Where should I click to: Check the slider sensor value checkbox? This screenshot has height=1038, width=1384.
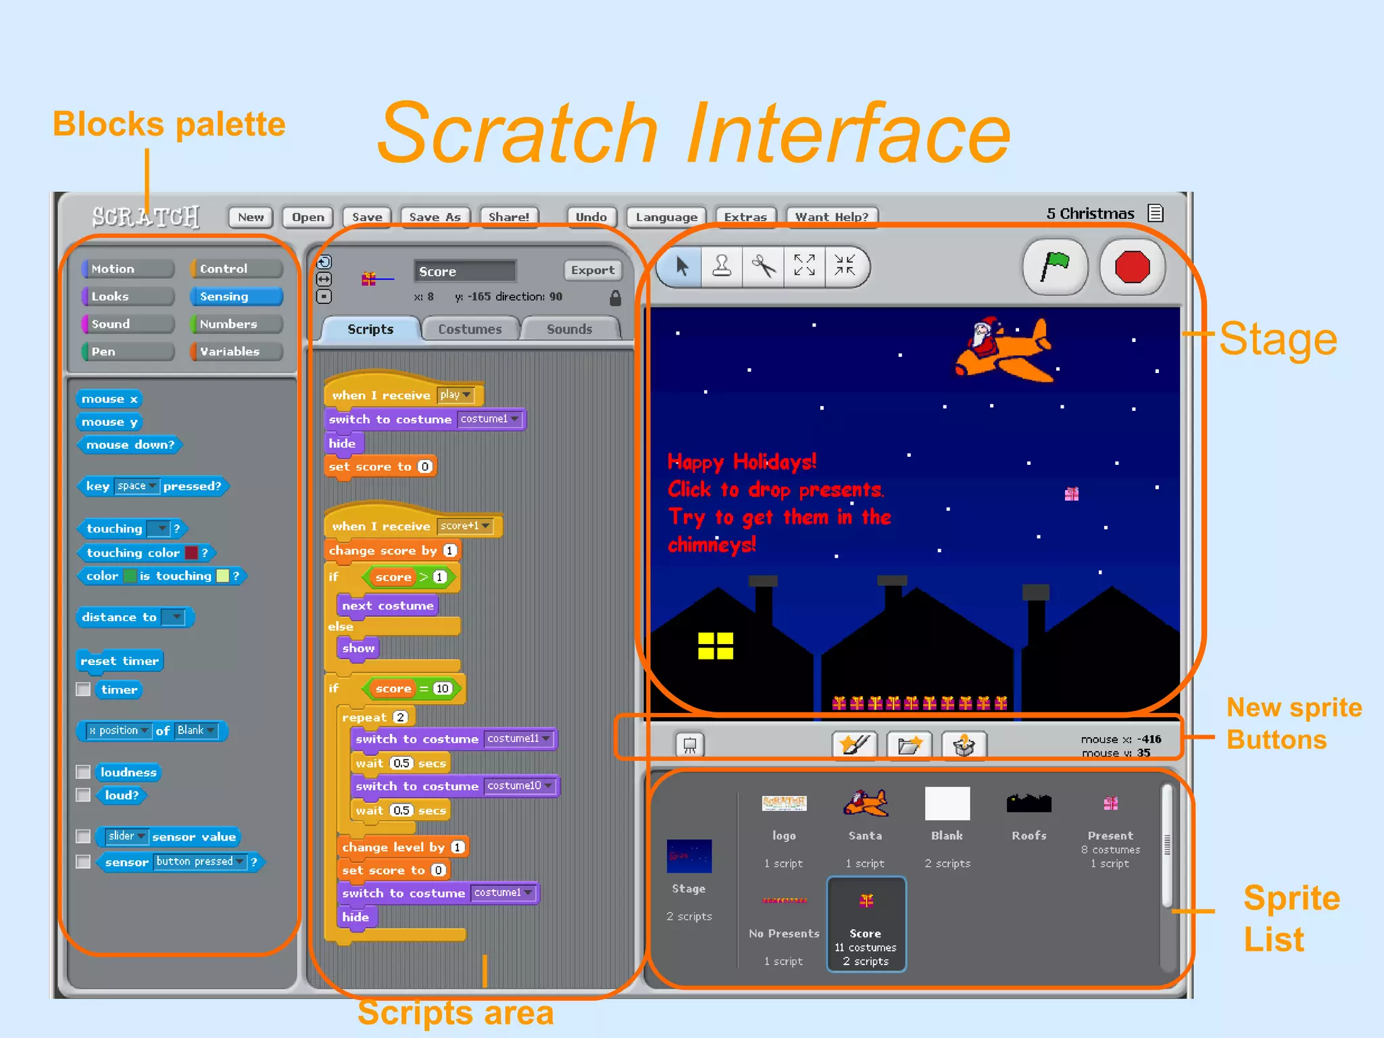83,837
